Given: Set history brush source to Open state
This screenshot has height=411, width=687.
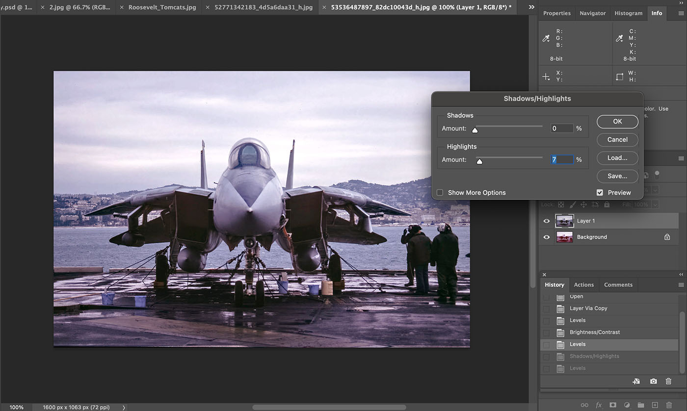Looking at the screenshot, I should pos(546,297).
